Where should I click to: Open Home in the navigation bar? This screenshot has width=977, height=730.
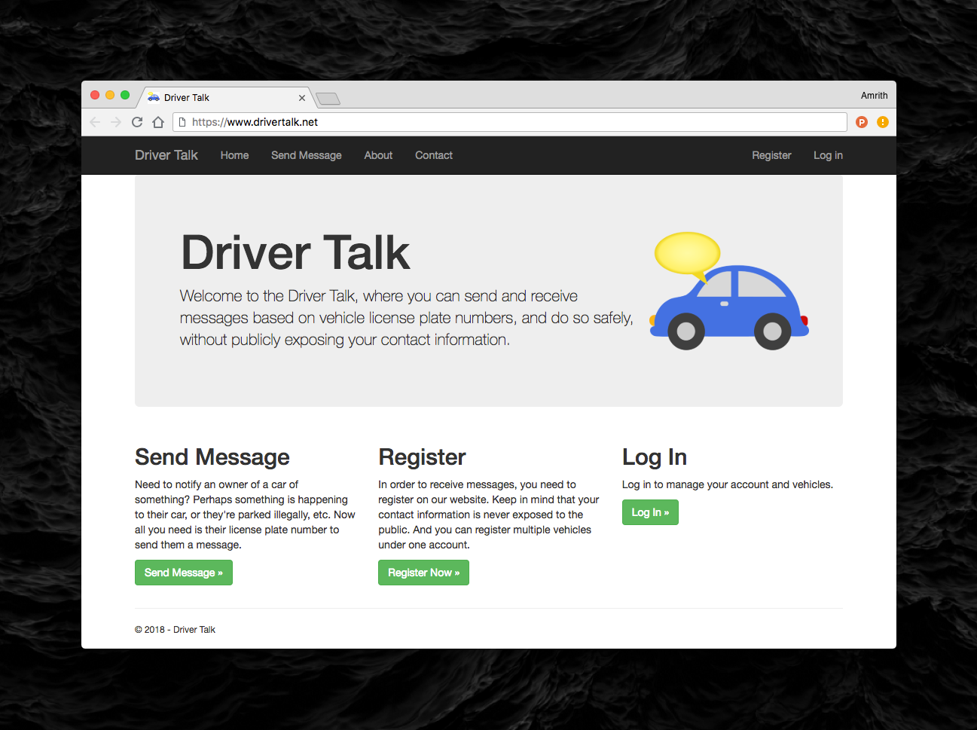coord(234,155)
